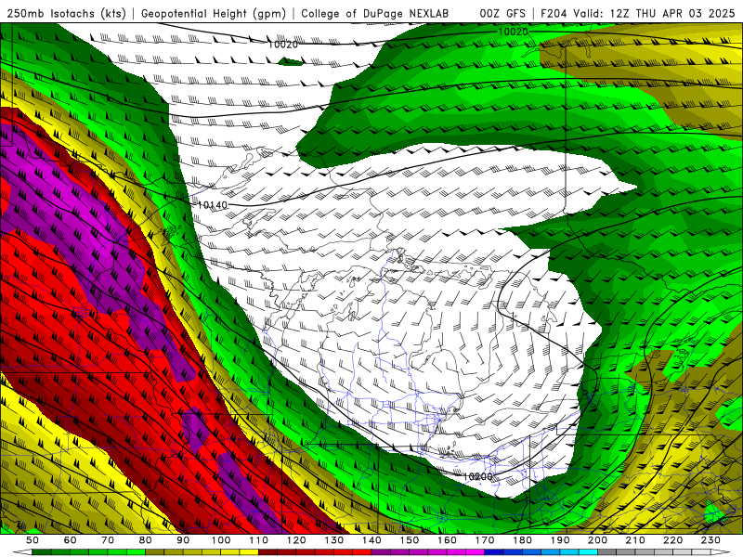Click the colorbar label 60
The height and width of the screenshot is (557, 743).
coord(71,540)
